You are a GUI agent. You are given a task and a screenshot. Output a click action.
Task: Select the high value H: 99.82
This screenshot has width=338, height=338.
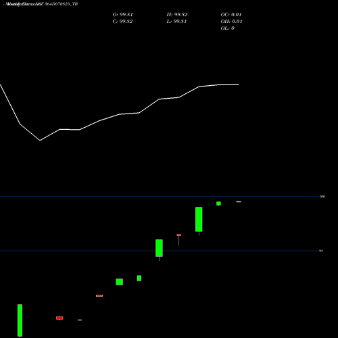177,15
